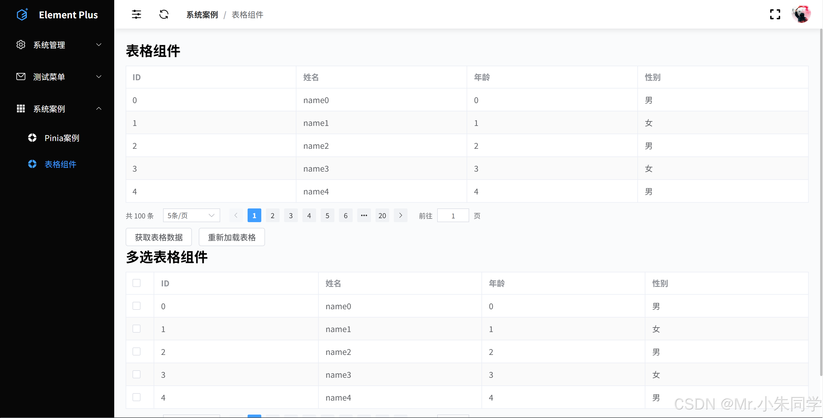Click the refresh page icon
Image resolution: width=823 pixels, height=418 pixels.
point(164,14)
